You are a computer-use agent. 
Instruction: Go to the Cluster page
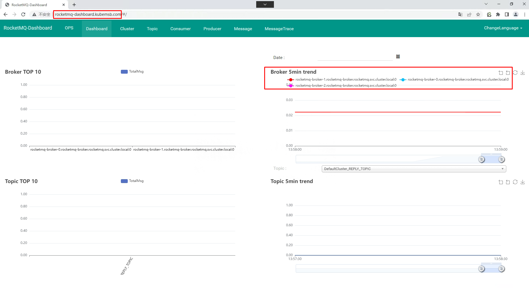tap(127, 29)
